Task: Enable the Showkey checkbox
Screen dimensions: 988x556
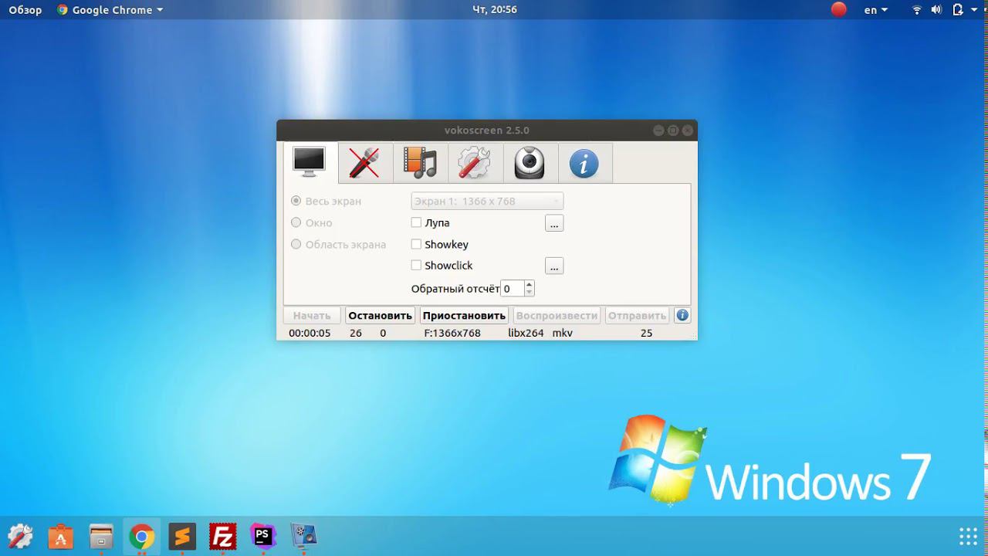Action: click(x=416, y=244)
